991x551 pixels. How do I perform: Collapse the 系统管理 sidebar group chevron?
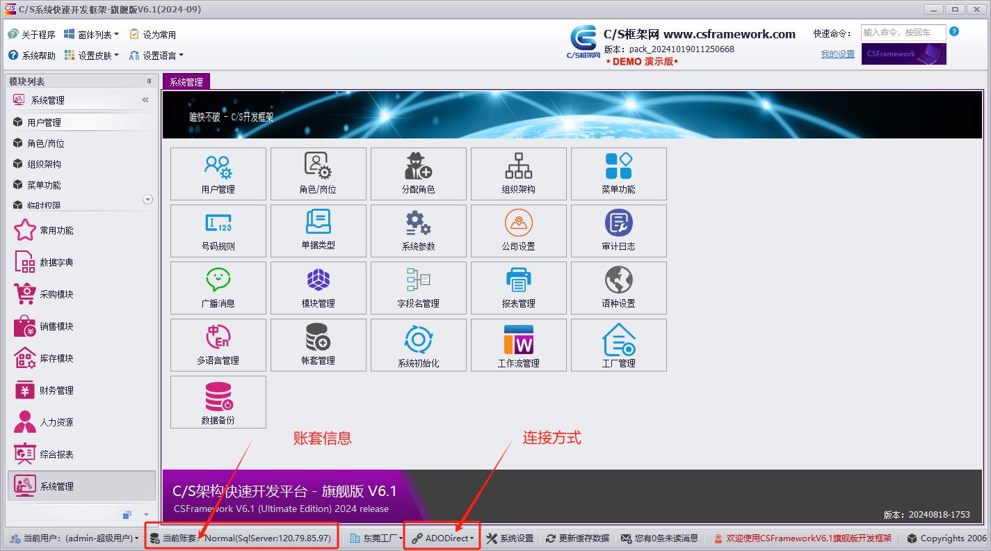point(145,100)
